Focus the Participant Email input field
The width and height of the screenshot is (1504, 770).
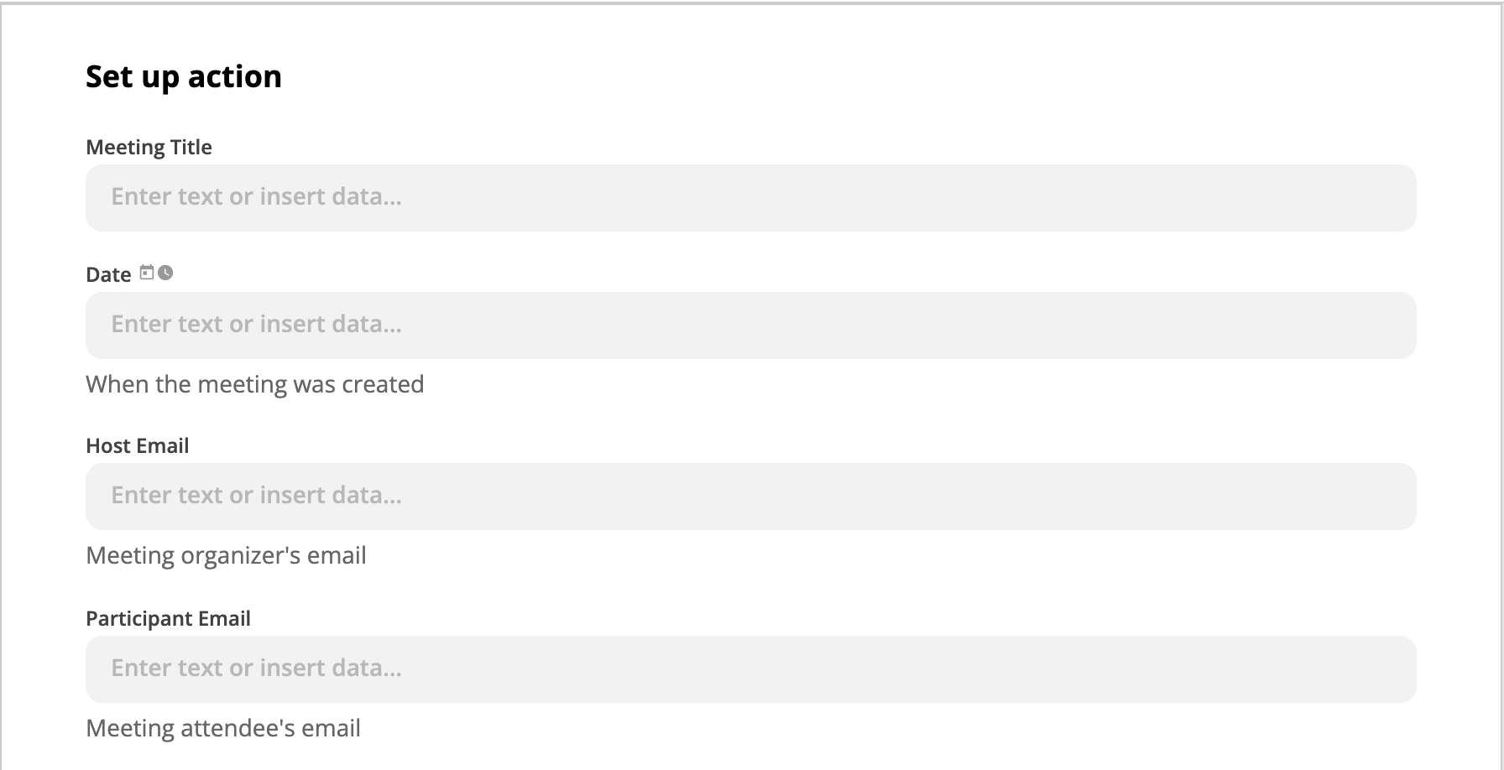point(751,669)
